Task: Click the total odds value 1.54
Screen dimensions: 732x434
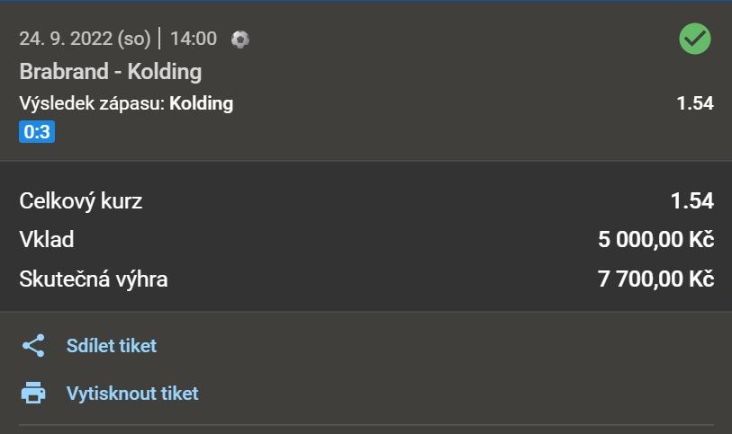Action: pyautogui.click(x=691, y=200)
